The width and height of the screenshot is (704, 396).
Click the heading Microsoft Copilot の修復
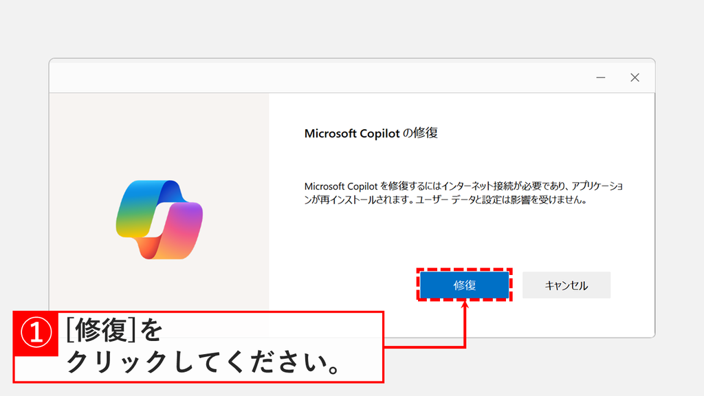click(x=371, y=133)
